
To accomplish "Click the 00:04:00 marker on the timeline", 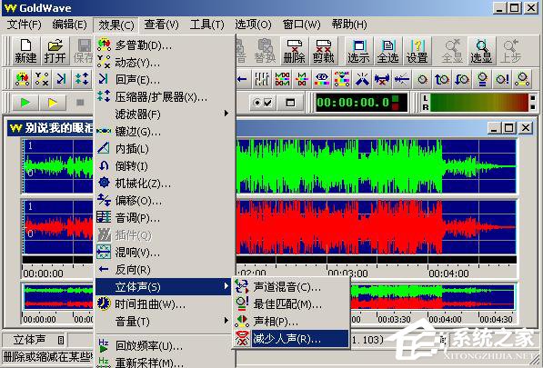I will [448, 274].
